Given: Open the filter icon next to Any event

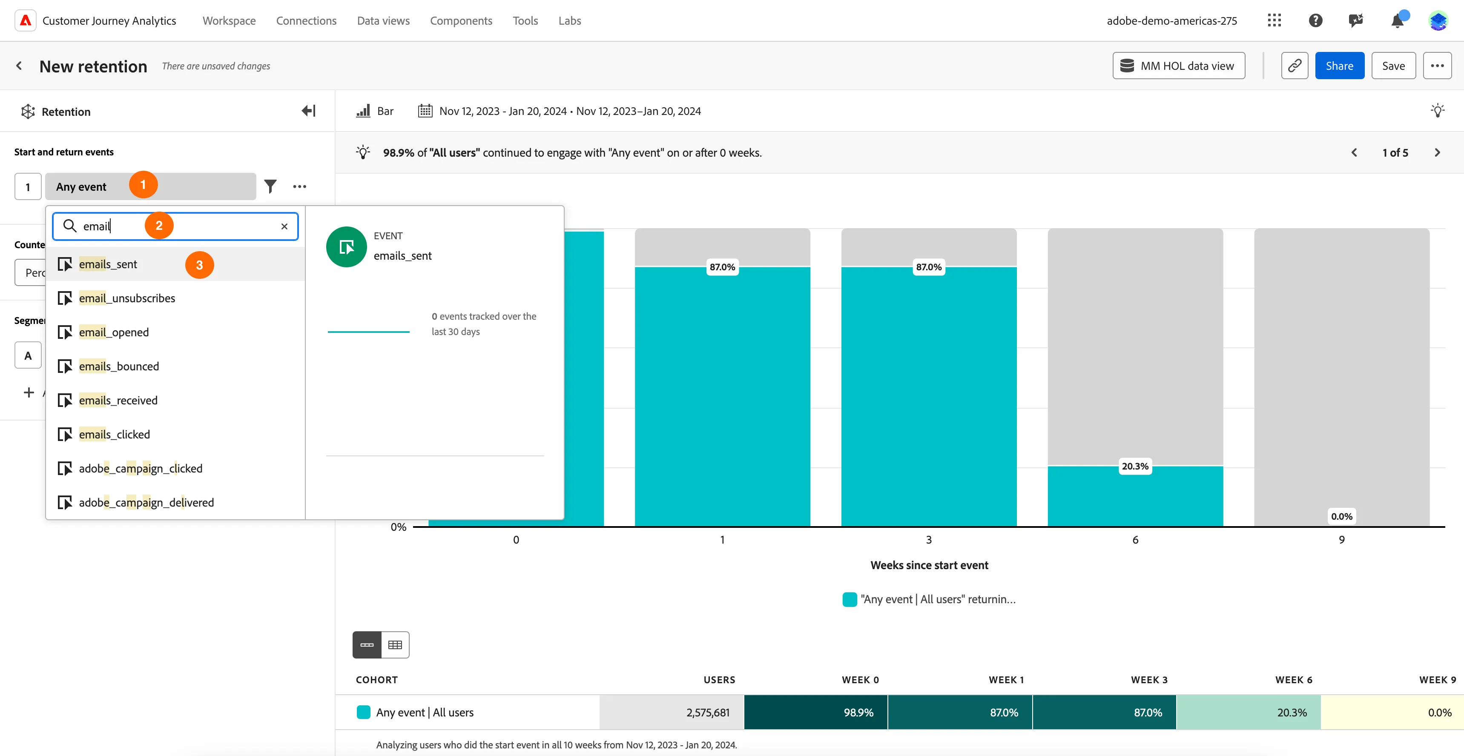Looking at the screenshot, I should click(270, 186).
